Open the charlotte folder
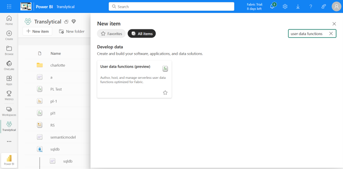The image size is (343, 169). click(x=58, y=65)
